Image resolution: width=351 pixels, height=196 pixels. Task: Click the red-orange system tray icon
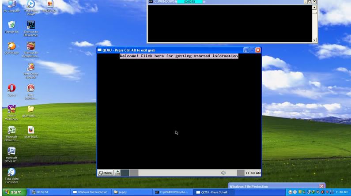322,192
